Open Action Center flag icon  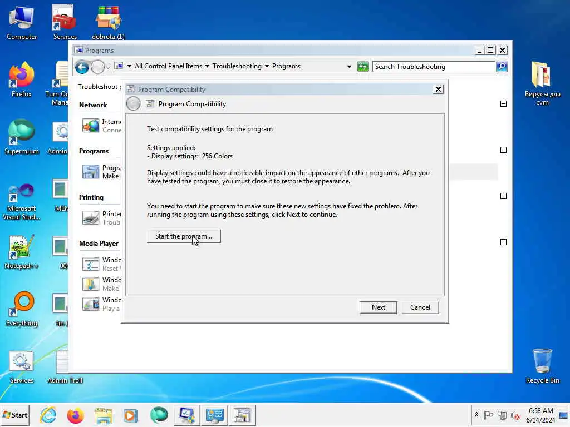[488, 415]
